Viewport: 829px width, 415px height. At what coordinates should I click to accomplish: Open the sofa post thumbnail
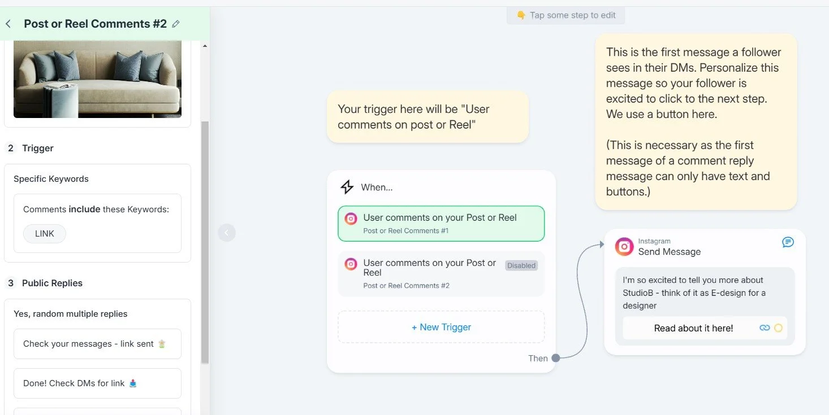97,78
